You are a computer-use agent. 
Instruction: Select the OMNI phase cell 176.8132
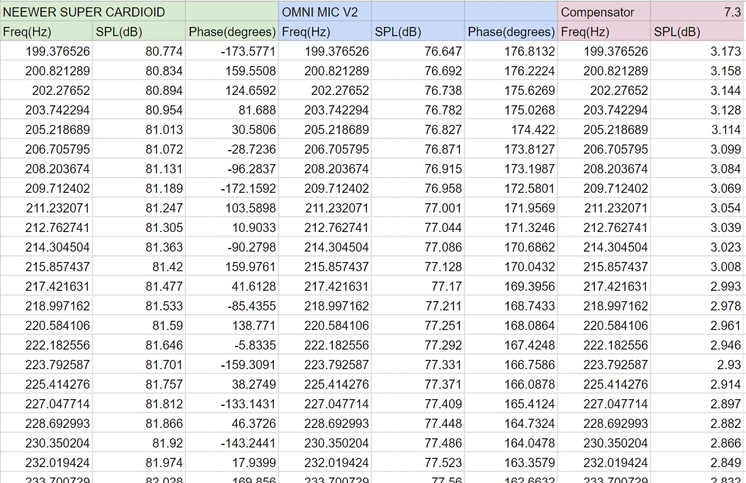pos(511,51)
